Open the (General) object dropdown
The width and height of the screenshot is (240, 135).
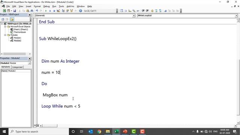[x=134, y=15]
